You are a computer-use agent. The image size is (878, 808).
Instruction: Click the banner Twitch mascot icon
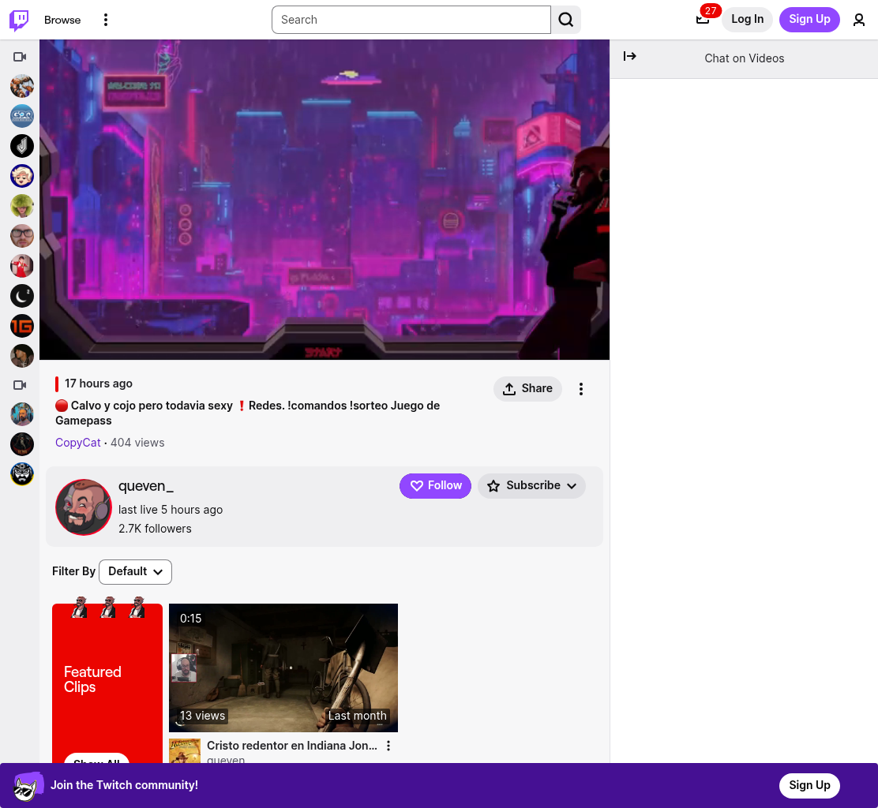click(28, 786)
